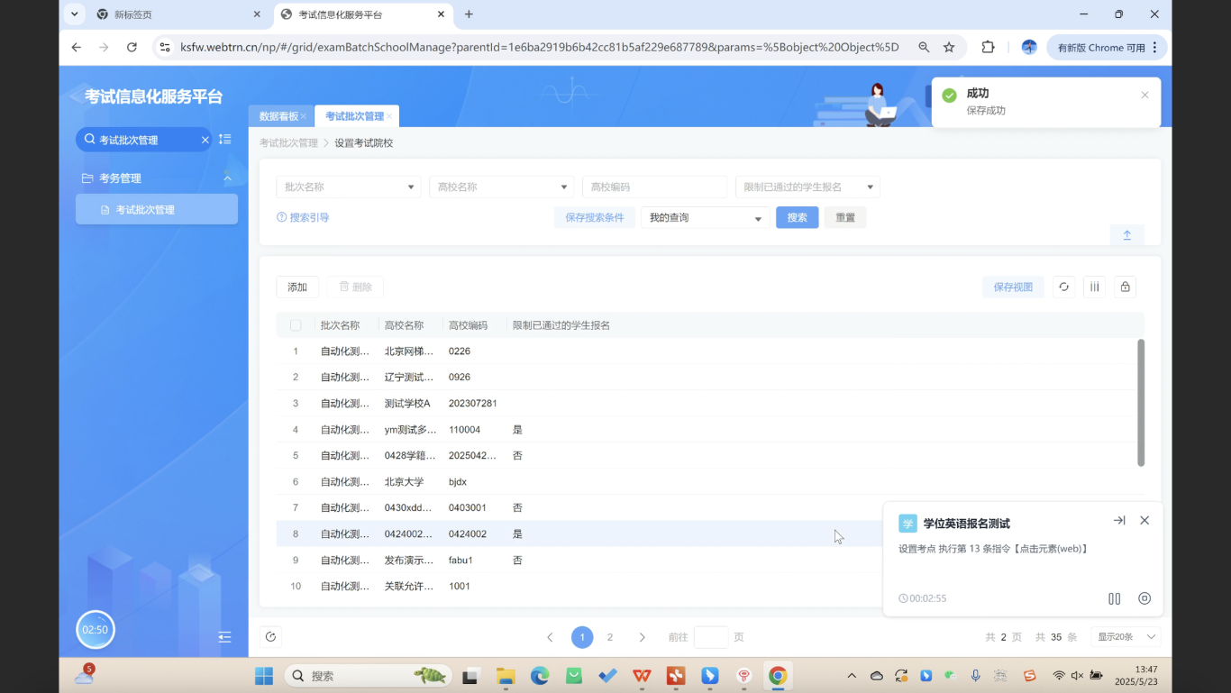Click the refresh icon beside 保存视图
1231x693 pixels.
pyautogui.click(x=1063, y=287)
